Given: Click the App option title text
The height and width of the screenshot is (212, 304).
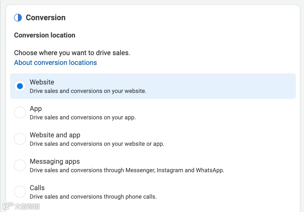Looking at the screenshot, I should [x=36, y=109].
